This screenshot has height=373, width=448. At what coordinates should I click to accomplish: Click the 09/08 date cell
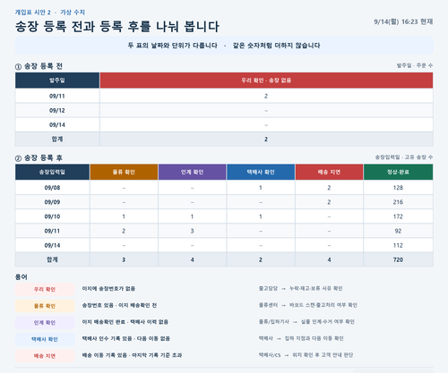tap(52, 188)
